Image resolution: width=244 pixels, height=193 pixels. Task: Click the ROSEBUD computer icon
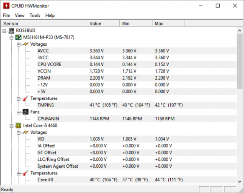(11, 31)
